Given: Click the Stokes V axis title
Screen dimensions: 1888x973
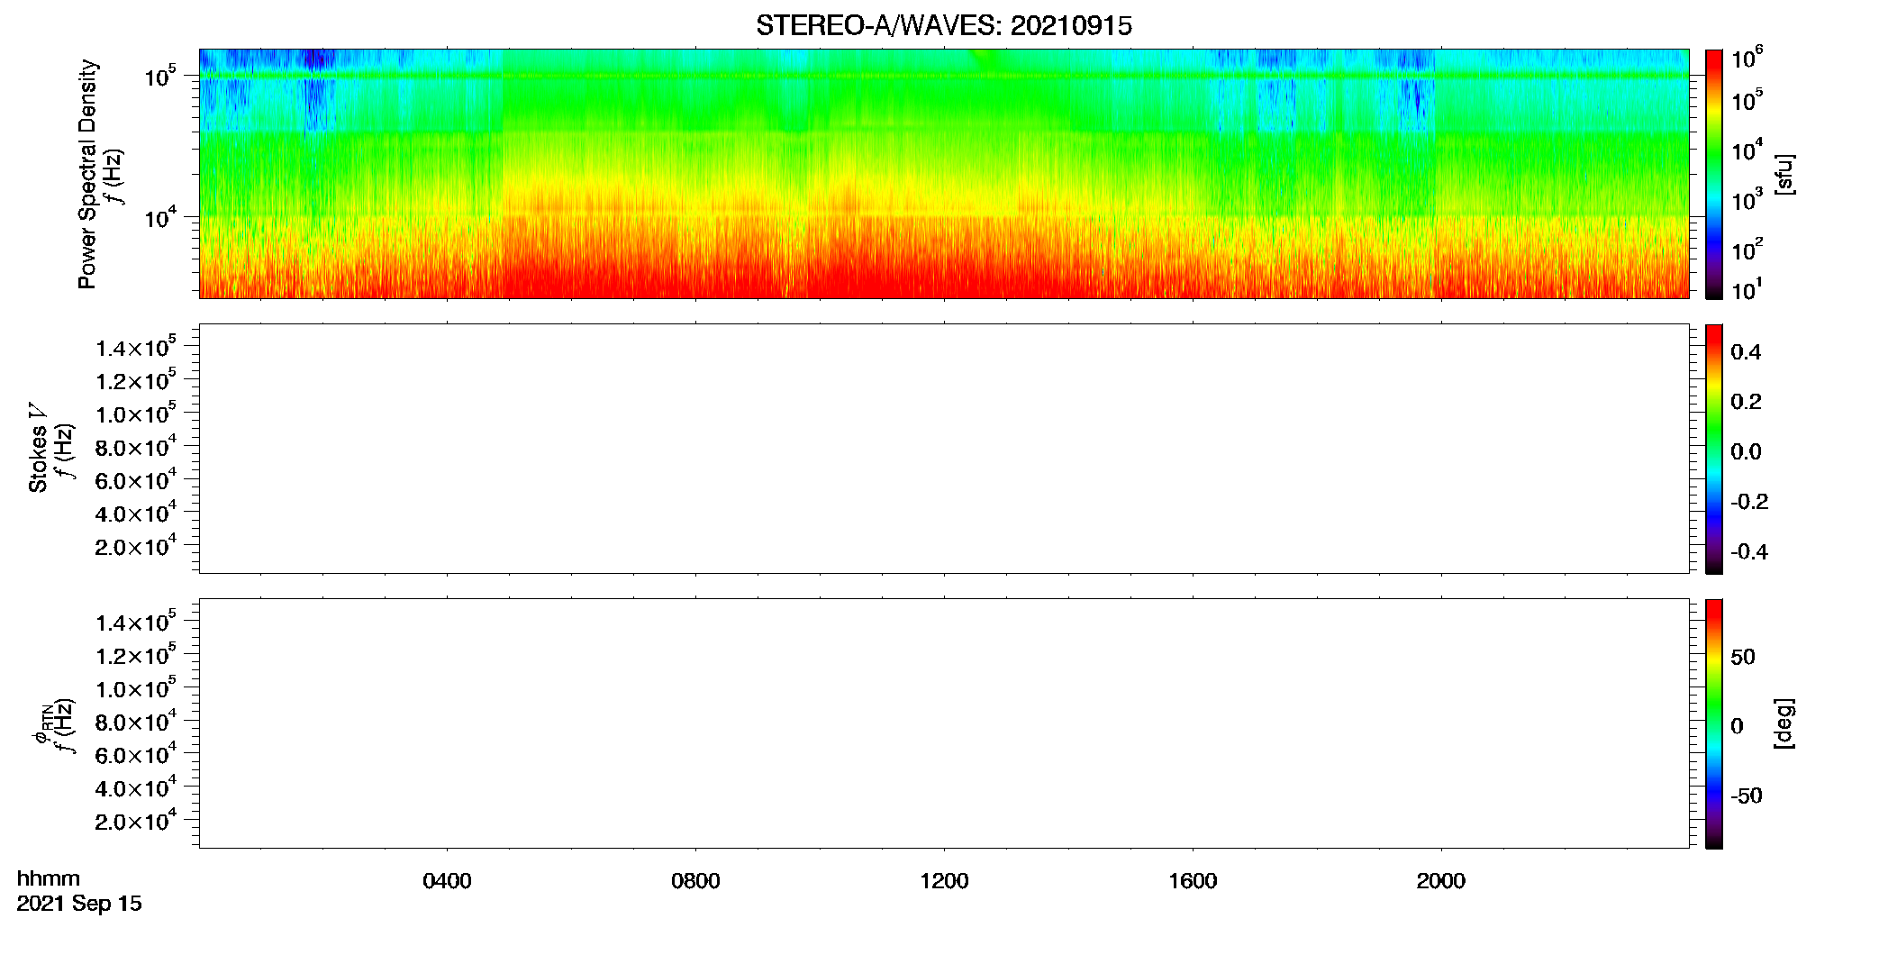Looking at the screenshot, I should 39,449.
